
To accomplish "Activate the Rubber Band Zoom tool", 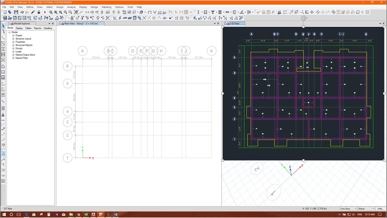I will click(51, 12).
